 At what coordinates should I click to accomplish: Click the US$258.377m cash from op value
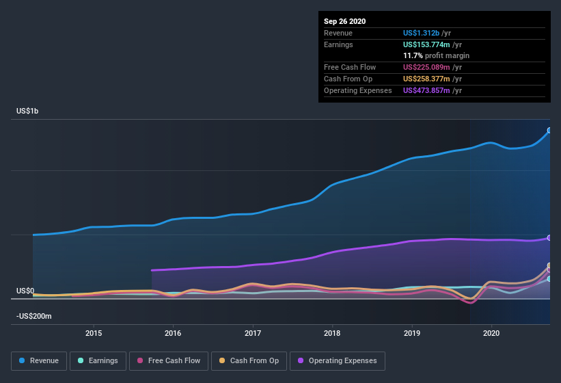pyautogui.click(x=426, y=79)
